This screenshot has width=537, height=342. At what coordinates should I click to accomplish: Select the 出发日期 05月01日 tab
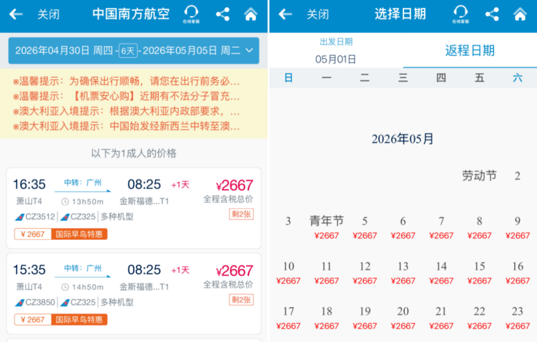click(x=336, y=51)
